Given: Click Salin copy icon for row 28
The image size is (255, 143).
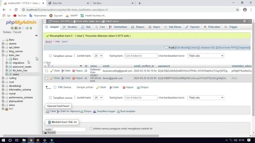Looking at the screenshot, I should (66, 71).
